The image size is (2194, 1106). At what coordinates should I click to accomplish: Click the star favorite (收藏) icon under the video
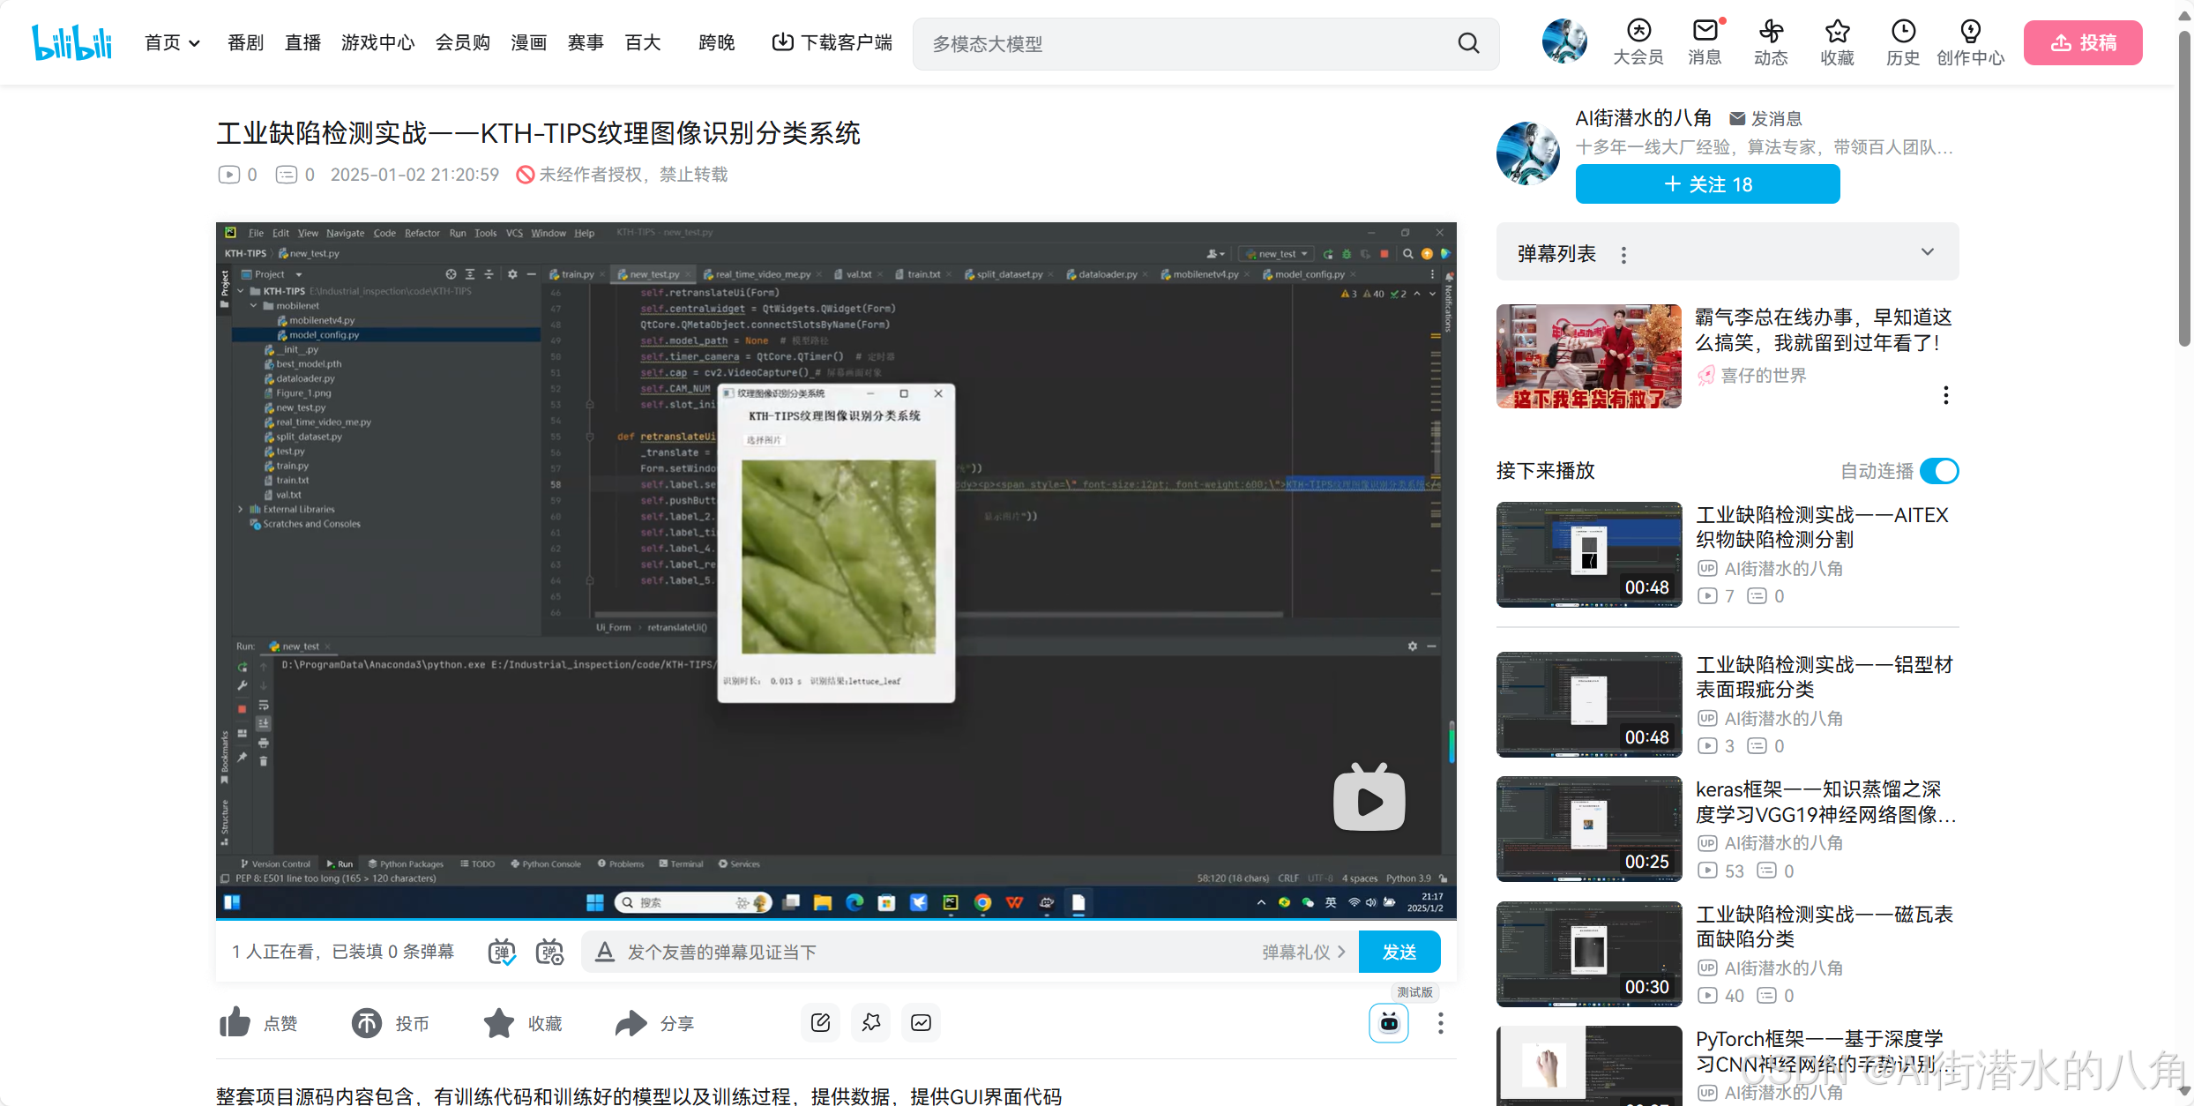[x=498, y=1022]
